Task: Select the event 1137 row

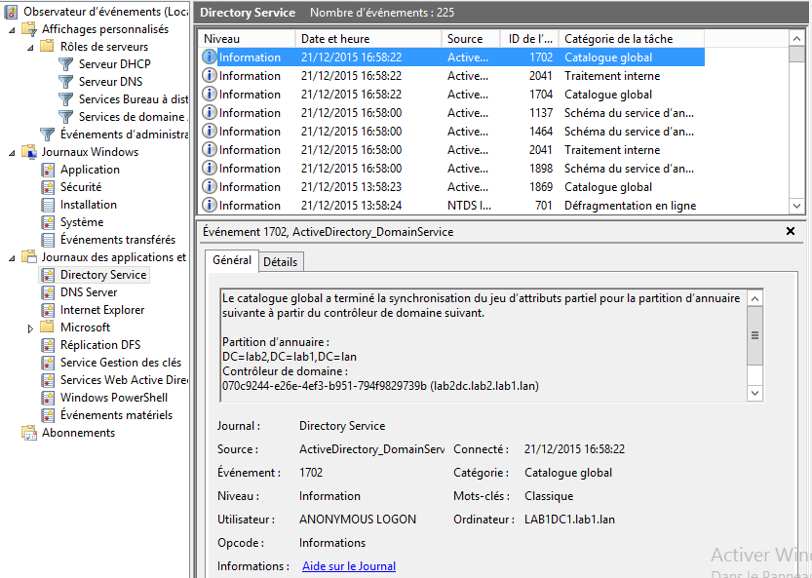Action: tap(451, 113)
